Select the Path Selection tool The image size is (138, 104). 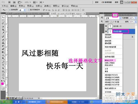point(3,68)
